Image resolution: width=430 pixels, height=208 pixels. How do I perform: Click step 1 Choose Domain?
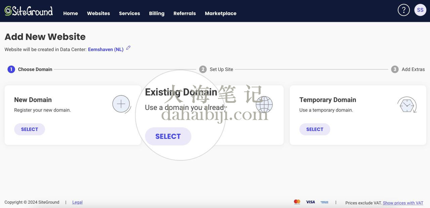pos(30,69)
